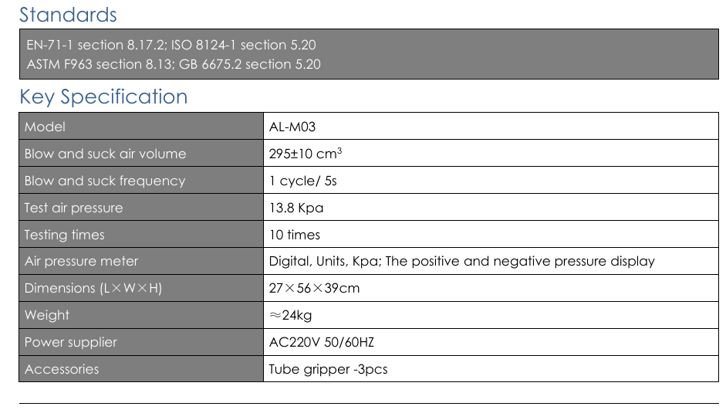Click the Blow and suck air volume label
Screen dimensions: 726x420
coord(105,154)
